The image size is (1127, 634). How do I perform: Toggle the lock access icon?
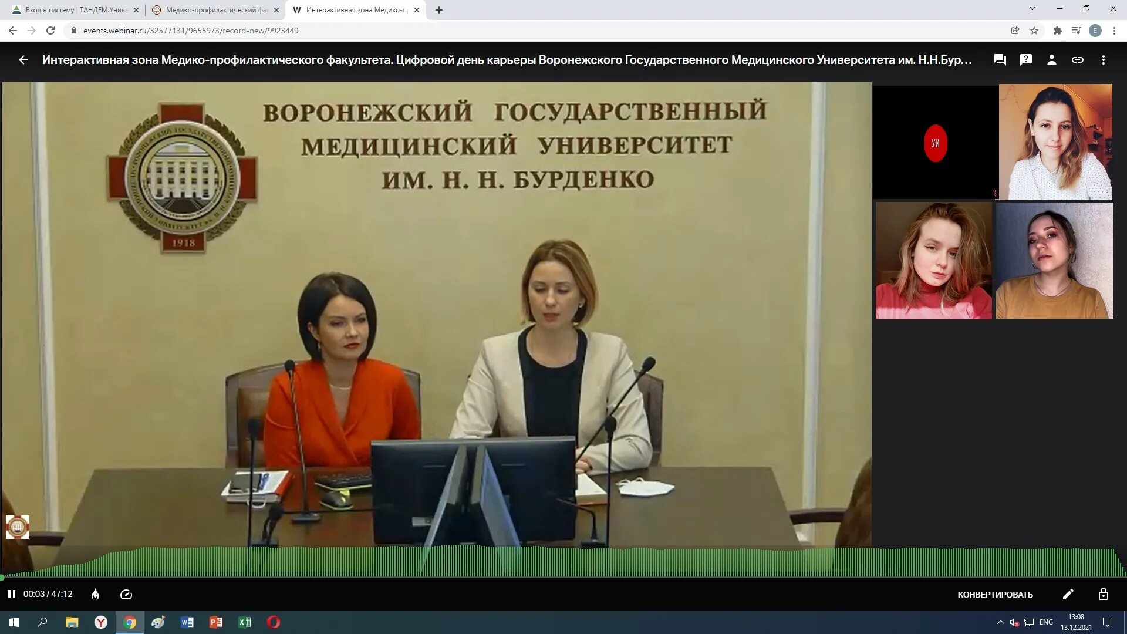coord(1103,594)
